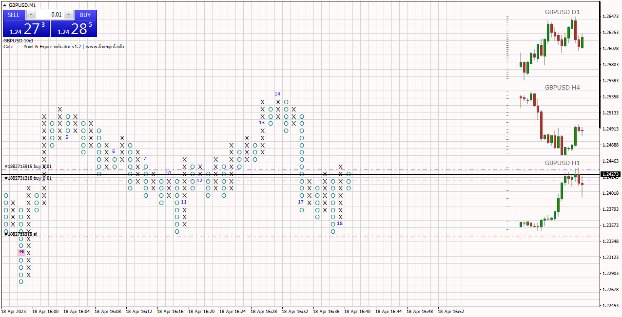This screenshot has width=622, height=317.
Task: Click the GBPUSD H1 mini chart label
Action: (562, 163)
